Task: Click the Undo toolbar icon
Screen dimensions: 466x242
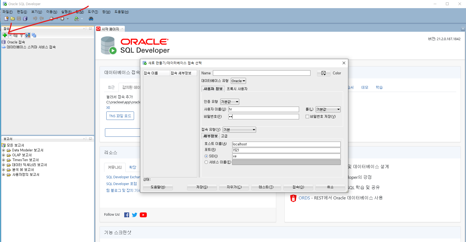Action: pyautogui.click(x=35, y=18)
